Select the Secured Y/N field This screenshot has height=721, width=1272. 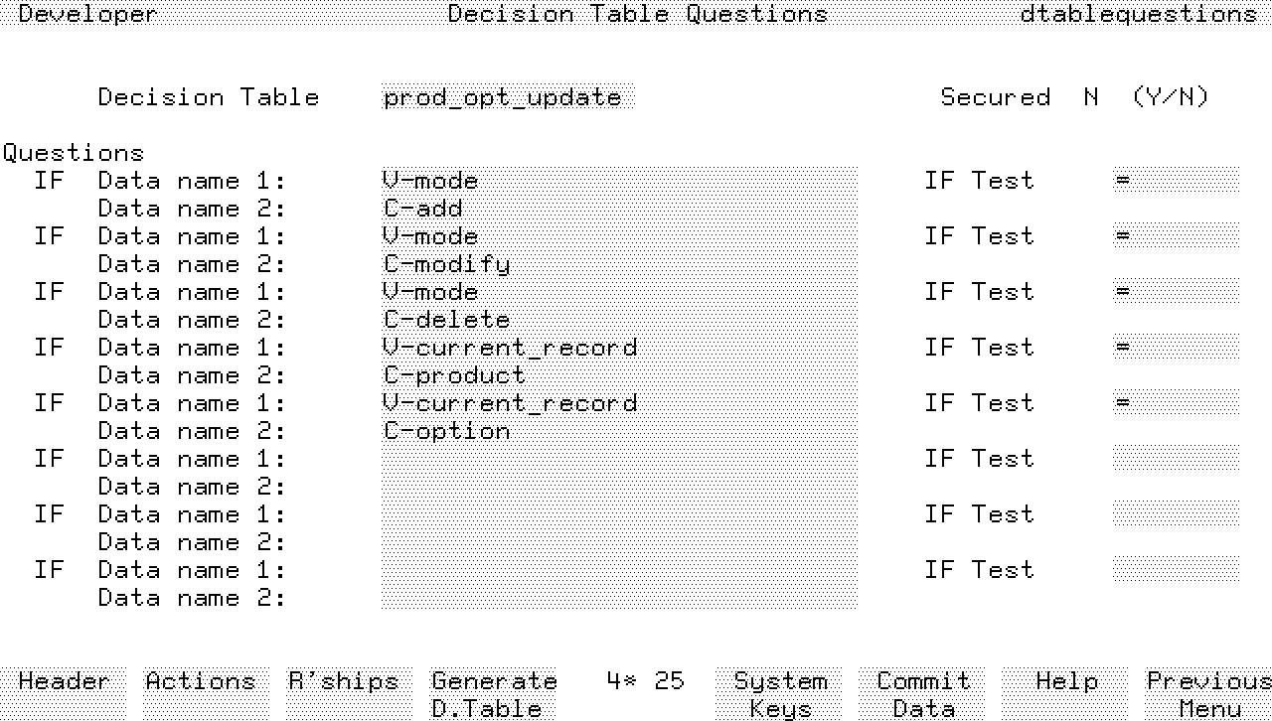pos(1091,97)
